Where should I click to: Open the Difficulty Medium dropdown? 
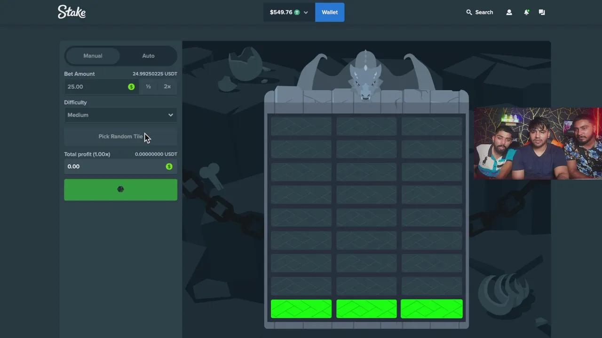pos(120,115)
